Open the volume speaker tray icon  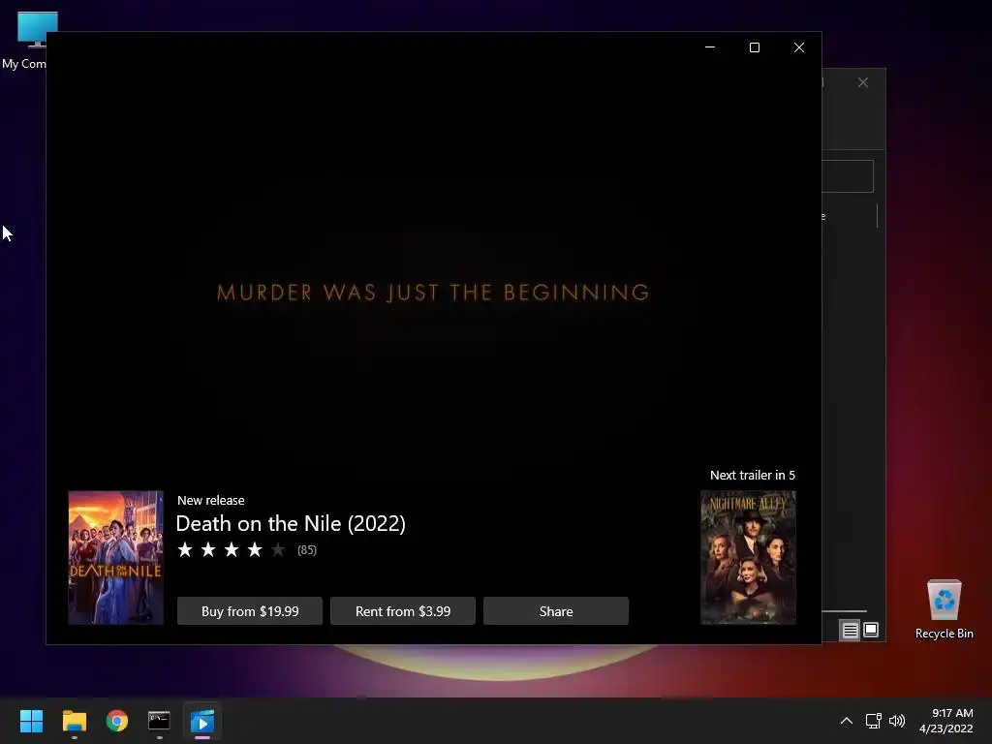(897, 721)
